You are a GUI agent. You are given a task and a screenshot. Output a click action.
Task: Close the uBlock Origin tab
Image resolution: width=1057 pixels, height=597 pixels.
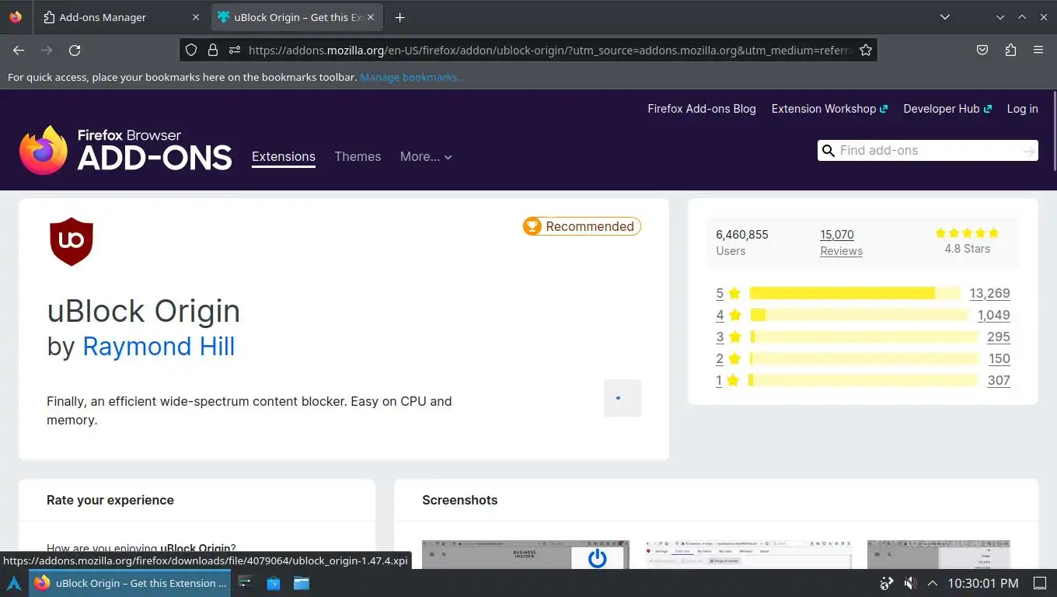372,17
